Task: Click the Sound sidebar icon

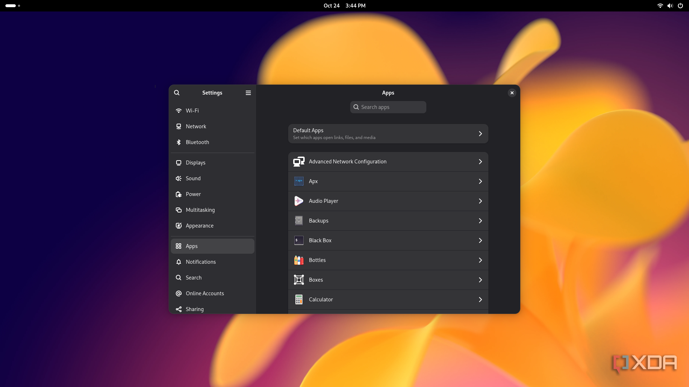Action: [x=179, y=178]
